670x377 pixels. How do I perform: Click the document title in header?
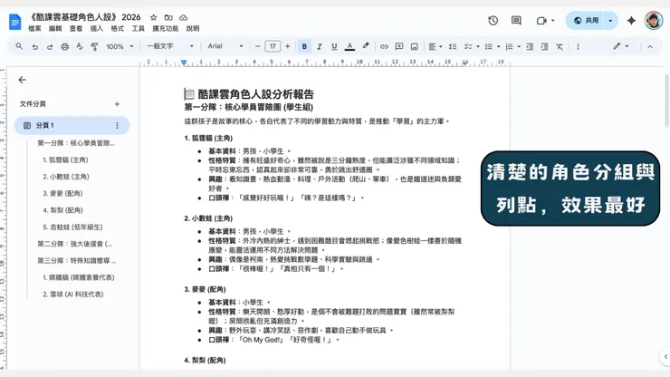point(84,17)
